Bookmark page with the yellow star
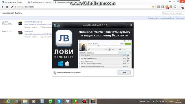Screen dimensions: 185x104 click(x=153, y=7)
